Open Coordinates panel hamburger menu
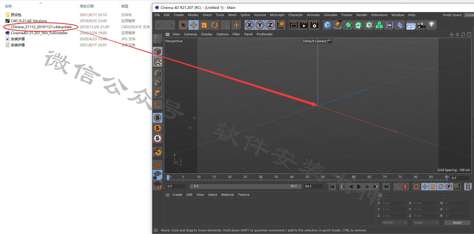Screen dimensions: 474x234 pyautogui.click(x=380, y=195)
